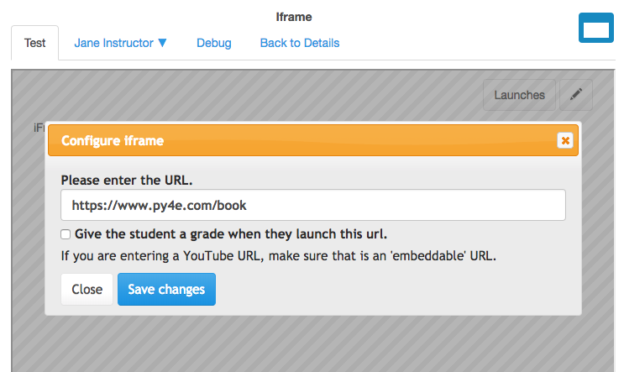Click the gray striped backdrop below the dialog
The width and height of the screenshot is (624, 372).
pos(311,344)
